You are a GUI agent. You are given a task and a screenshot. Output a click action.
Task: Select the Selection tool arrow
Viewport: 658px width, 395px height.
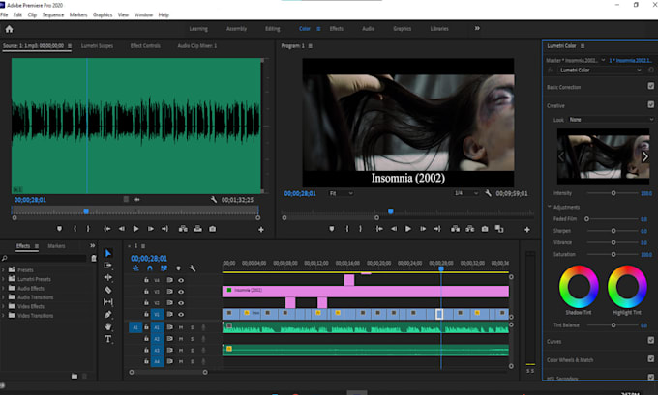click(x=107, y=253)
